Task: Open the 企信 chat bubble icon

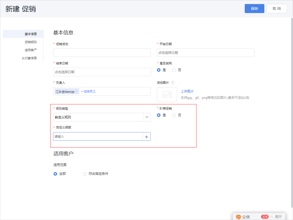Action: click(x=238, y=217)
